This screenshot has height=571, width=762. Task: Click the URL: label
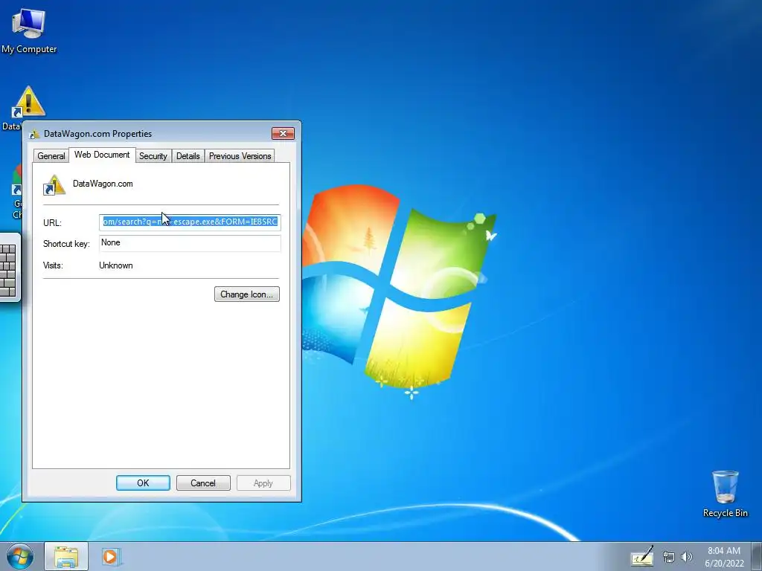[52, 223]
